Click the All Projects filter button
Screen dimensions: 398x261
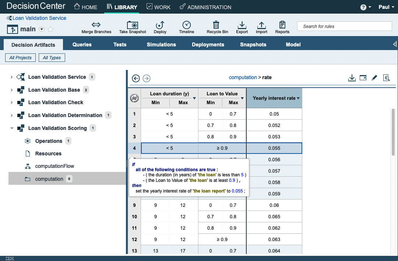click(20, 57)
